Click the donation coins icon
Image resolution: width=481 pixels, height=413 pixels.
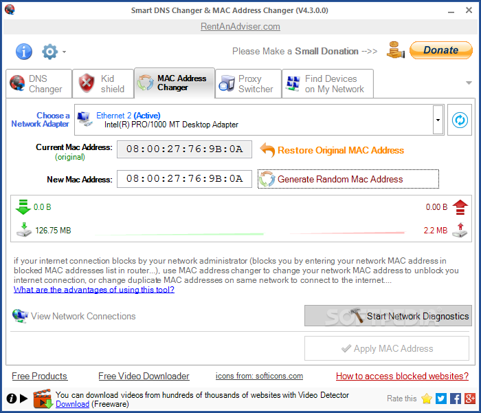(396, 50)
